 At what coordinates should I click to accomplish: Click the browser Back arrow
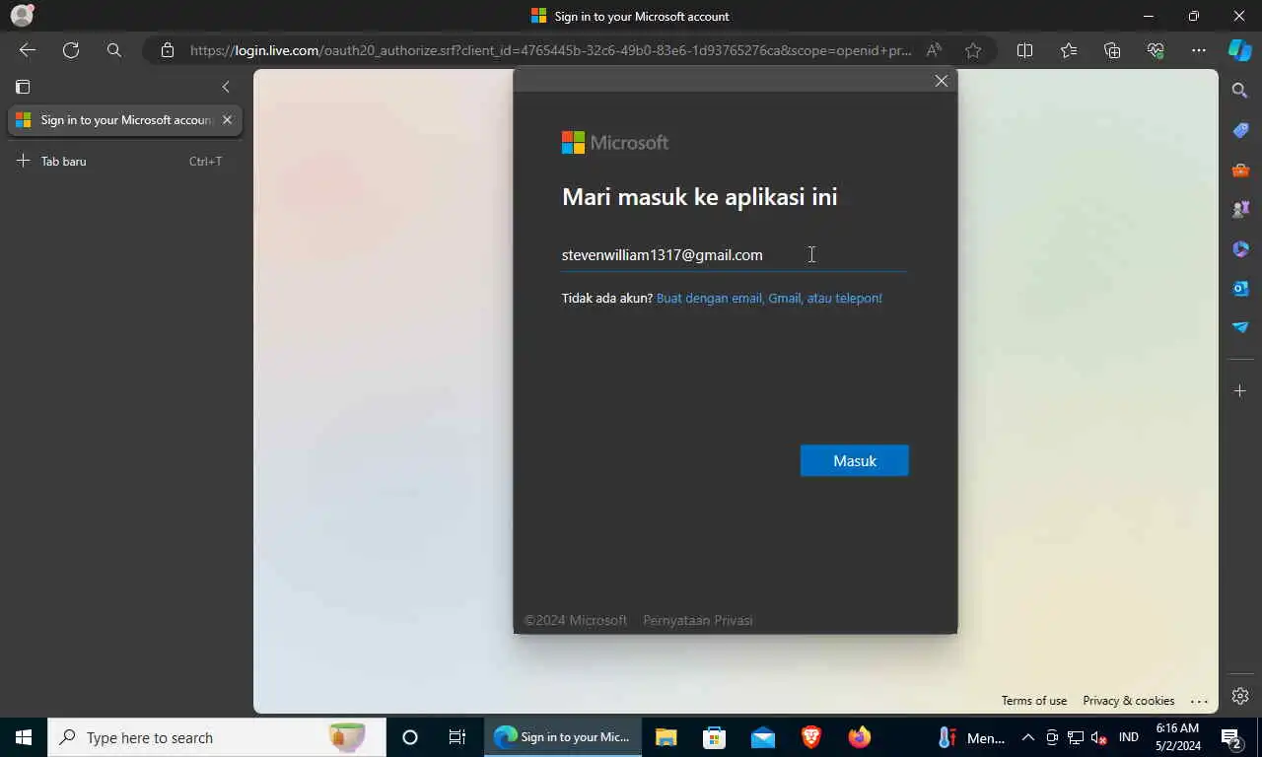tap(28, 50)
